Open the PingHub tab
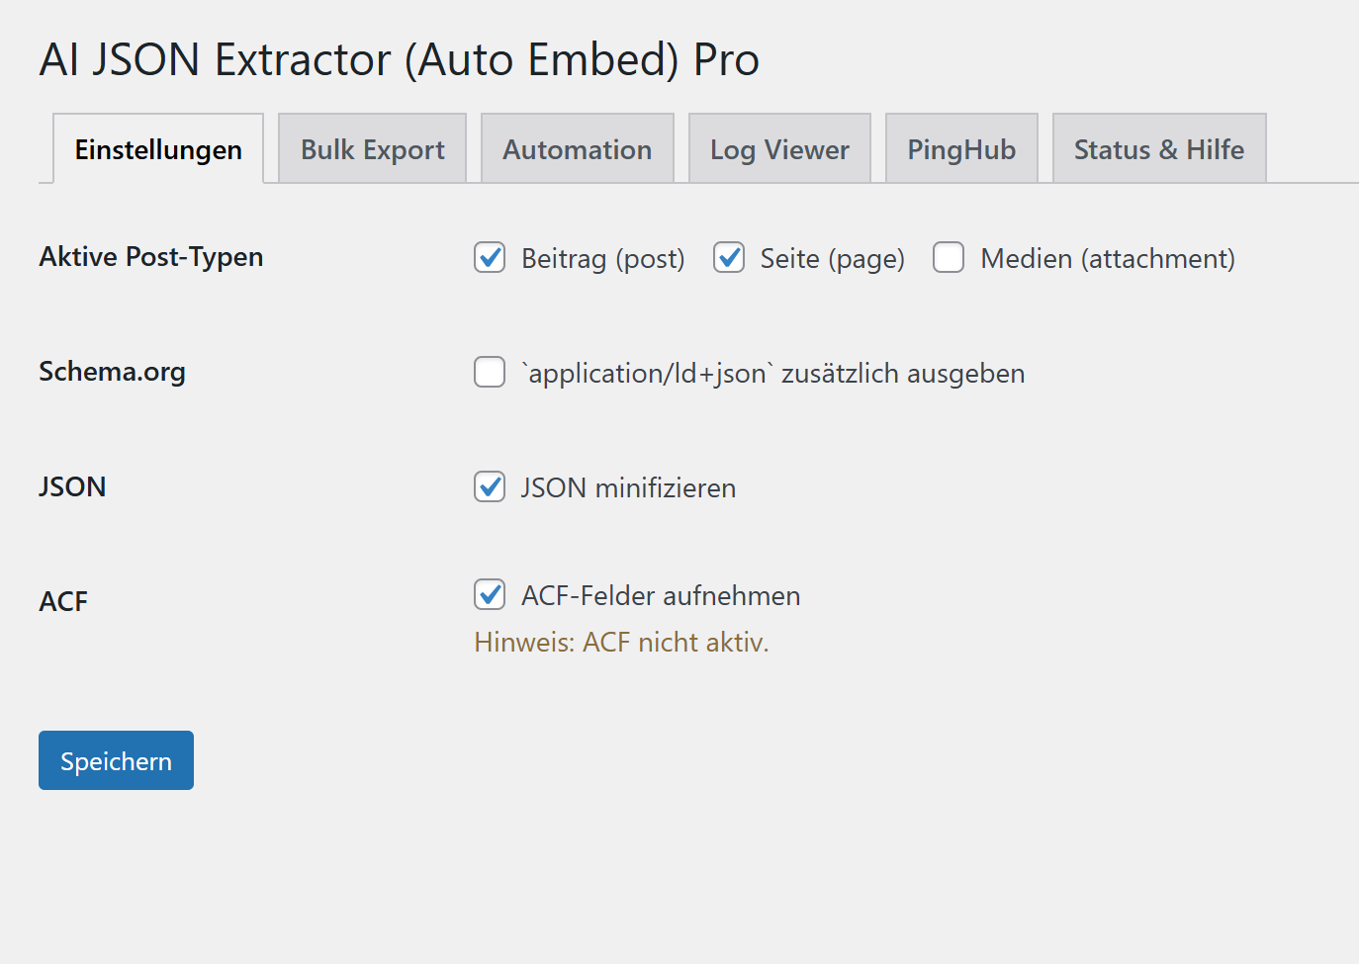Image resolution: width=1359 pixels, height=964 pixels. coord(960,148)
